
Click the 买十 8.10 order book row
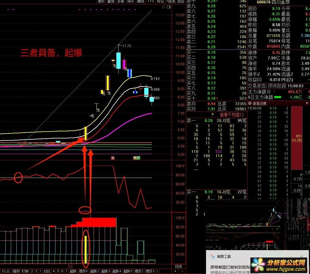217,98
